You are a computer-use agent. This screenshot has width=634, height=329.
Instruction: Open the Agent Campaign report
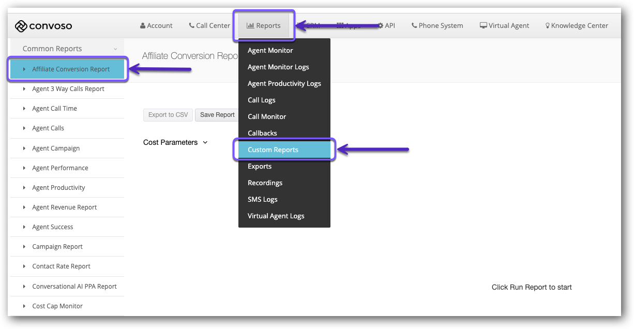[x=67, y=148]
